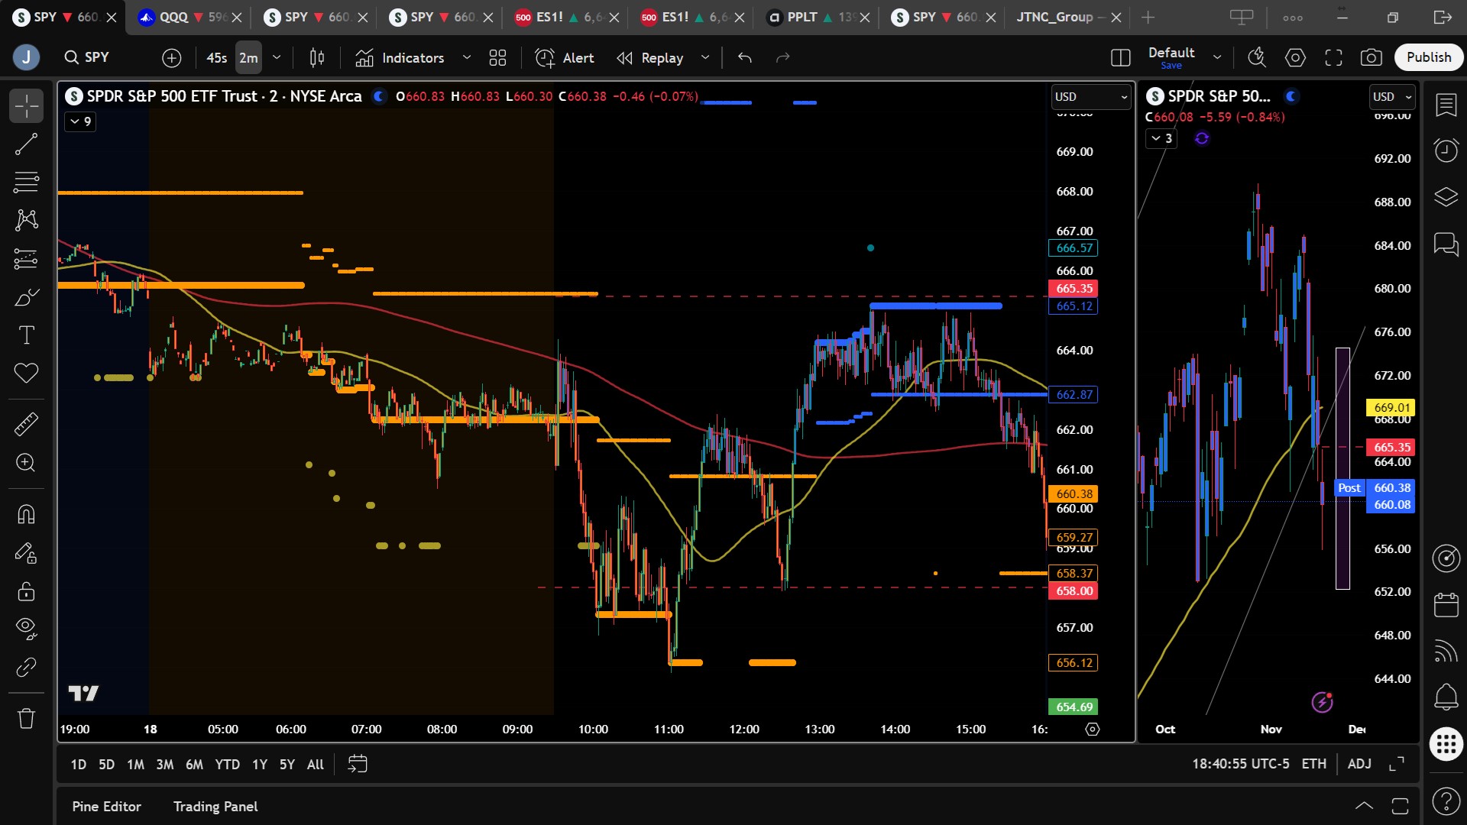The image size is (1467, 825).
Task: Click the Publish button
Action: point(1428,57)
